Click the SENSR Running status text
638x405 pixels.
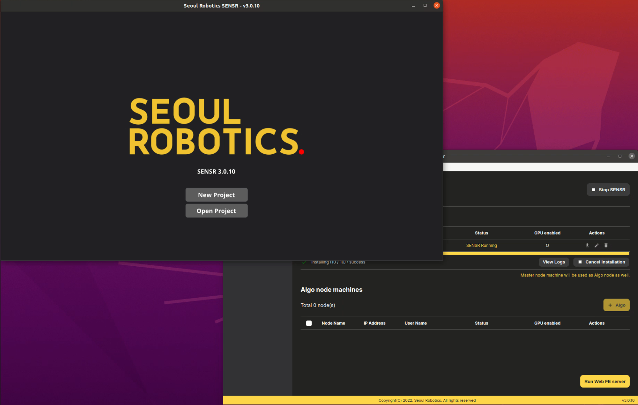(481, 245)
